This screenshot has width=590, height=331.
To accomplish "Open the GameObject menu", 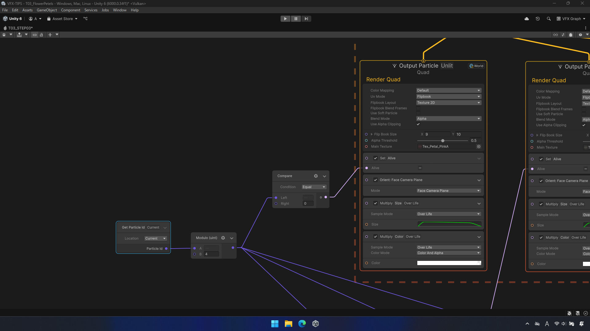I will click(47, 10).
